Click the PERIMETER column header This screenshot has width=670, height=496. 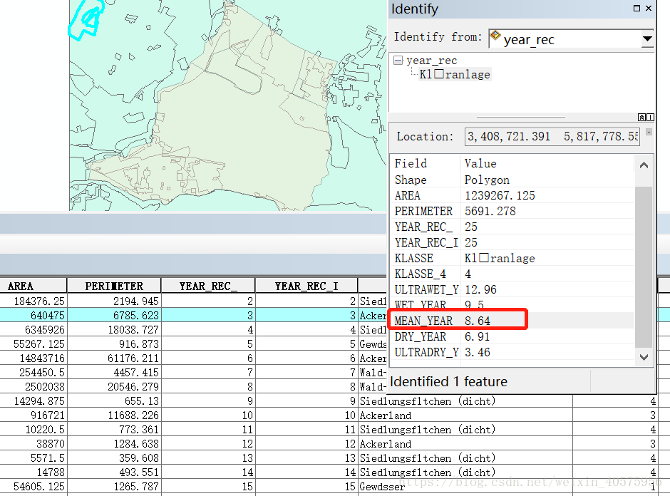coord(114,286)
